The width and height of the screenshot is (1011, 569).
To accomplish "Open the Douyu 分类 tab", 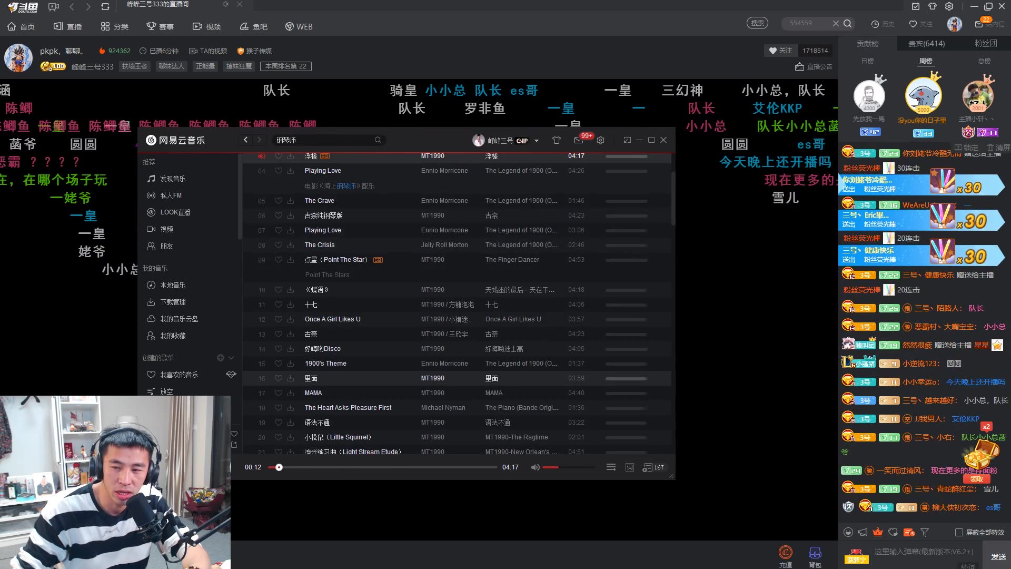I will pos(114,26).
